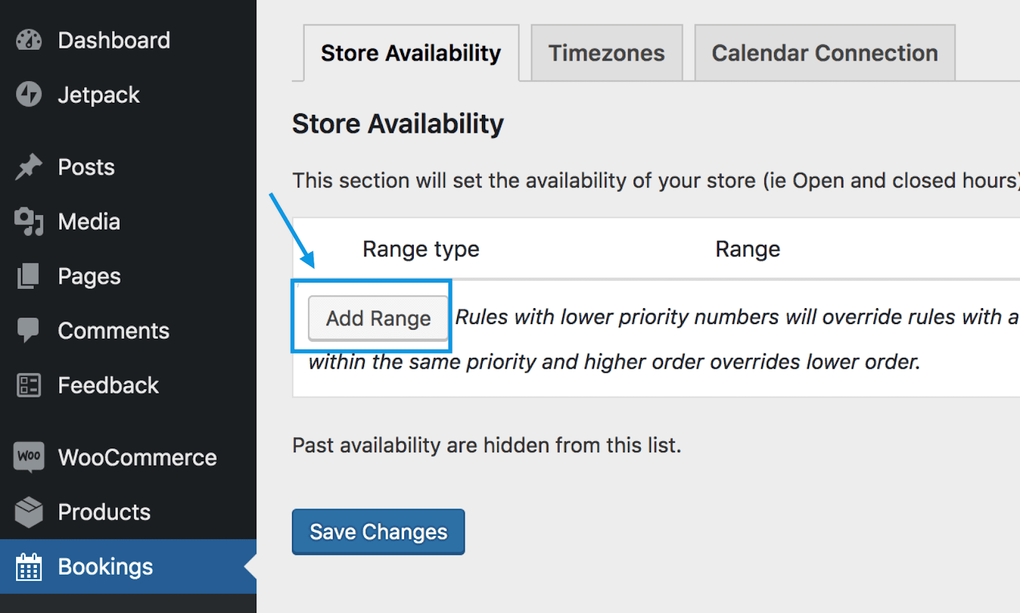Select the Store Availability tab

(x=411, y=53)
